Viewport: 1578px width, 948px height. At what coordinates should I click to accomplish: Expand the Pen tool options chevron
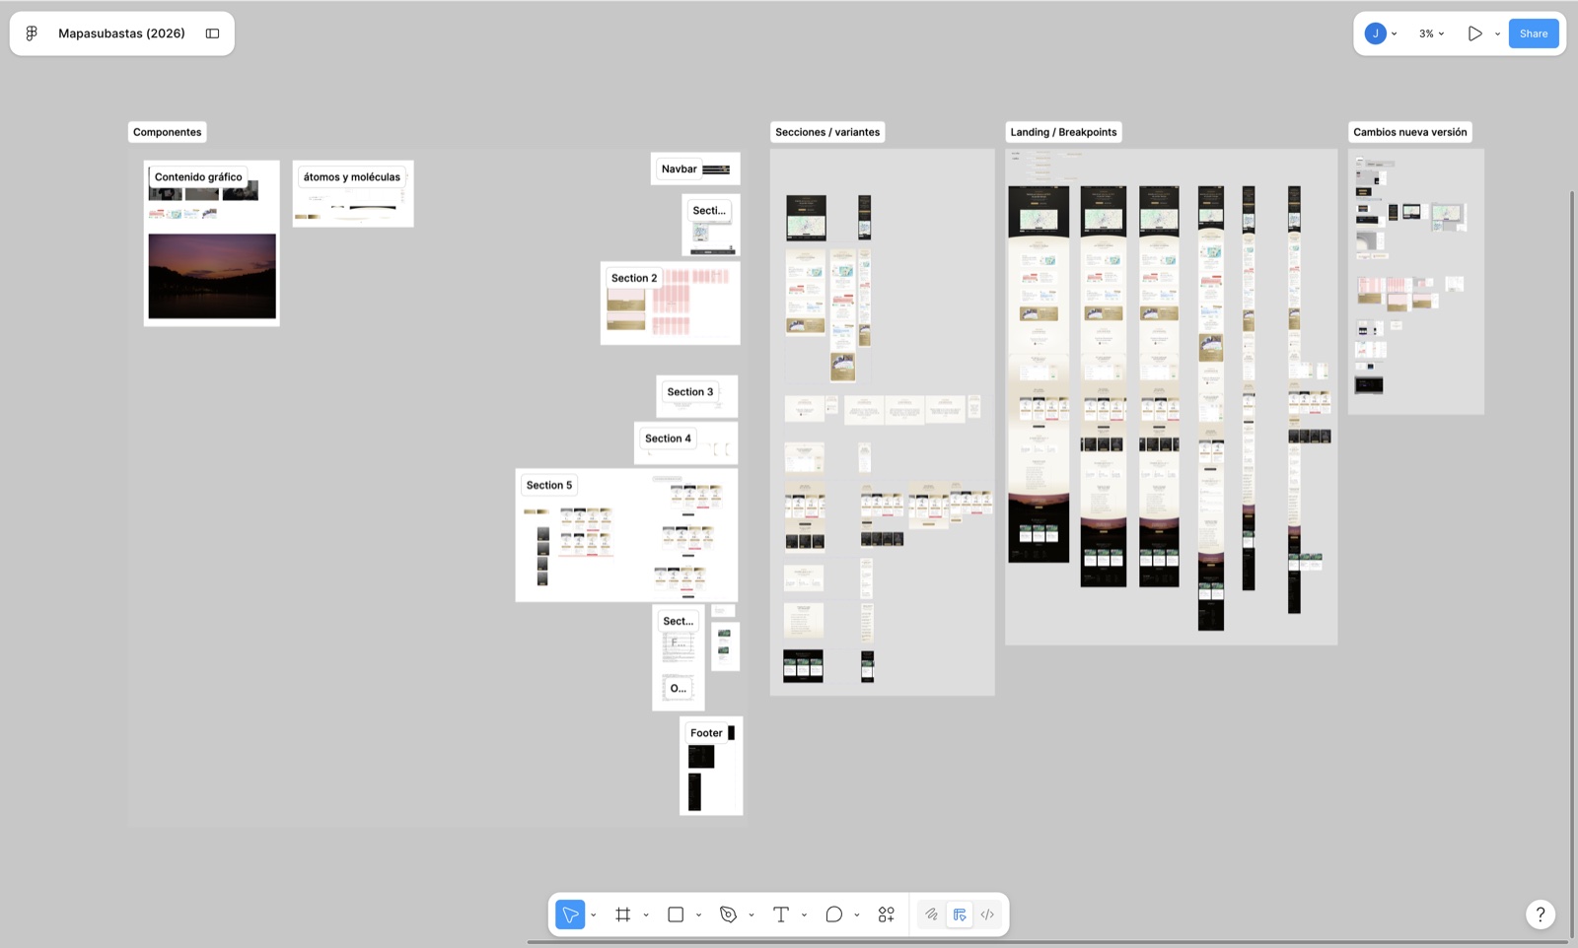(752, 915)
